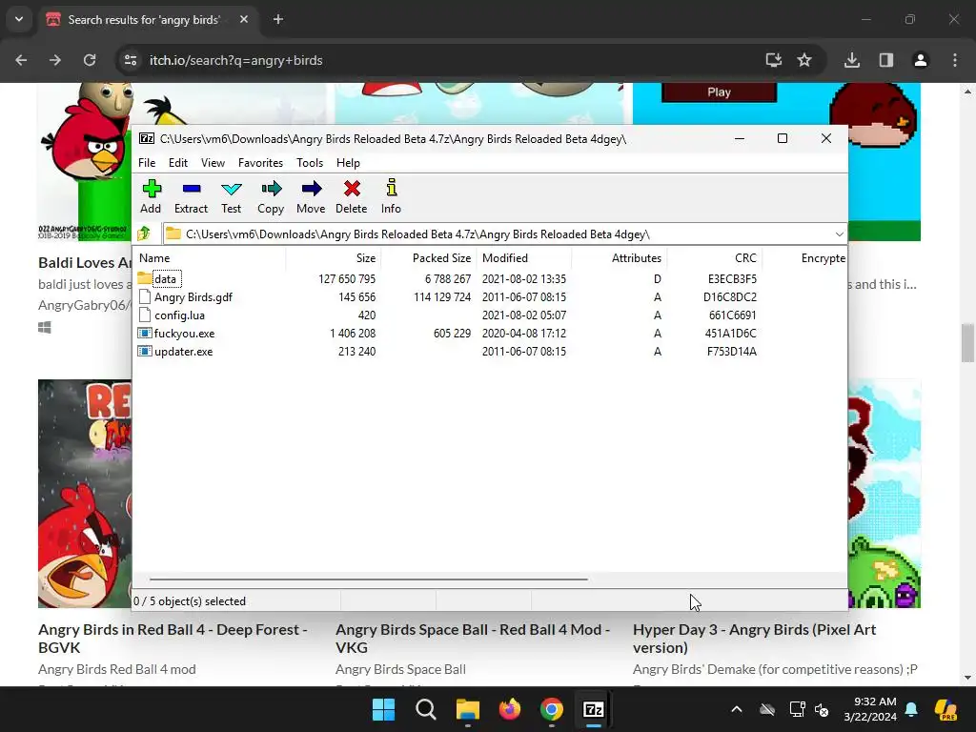Click the 7-Zip horizontal scrollbar
The width and height of the screenshot is (976, 732).
pos(369,579)
